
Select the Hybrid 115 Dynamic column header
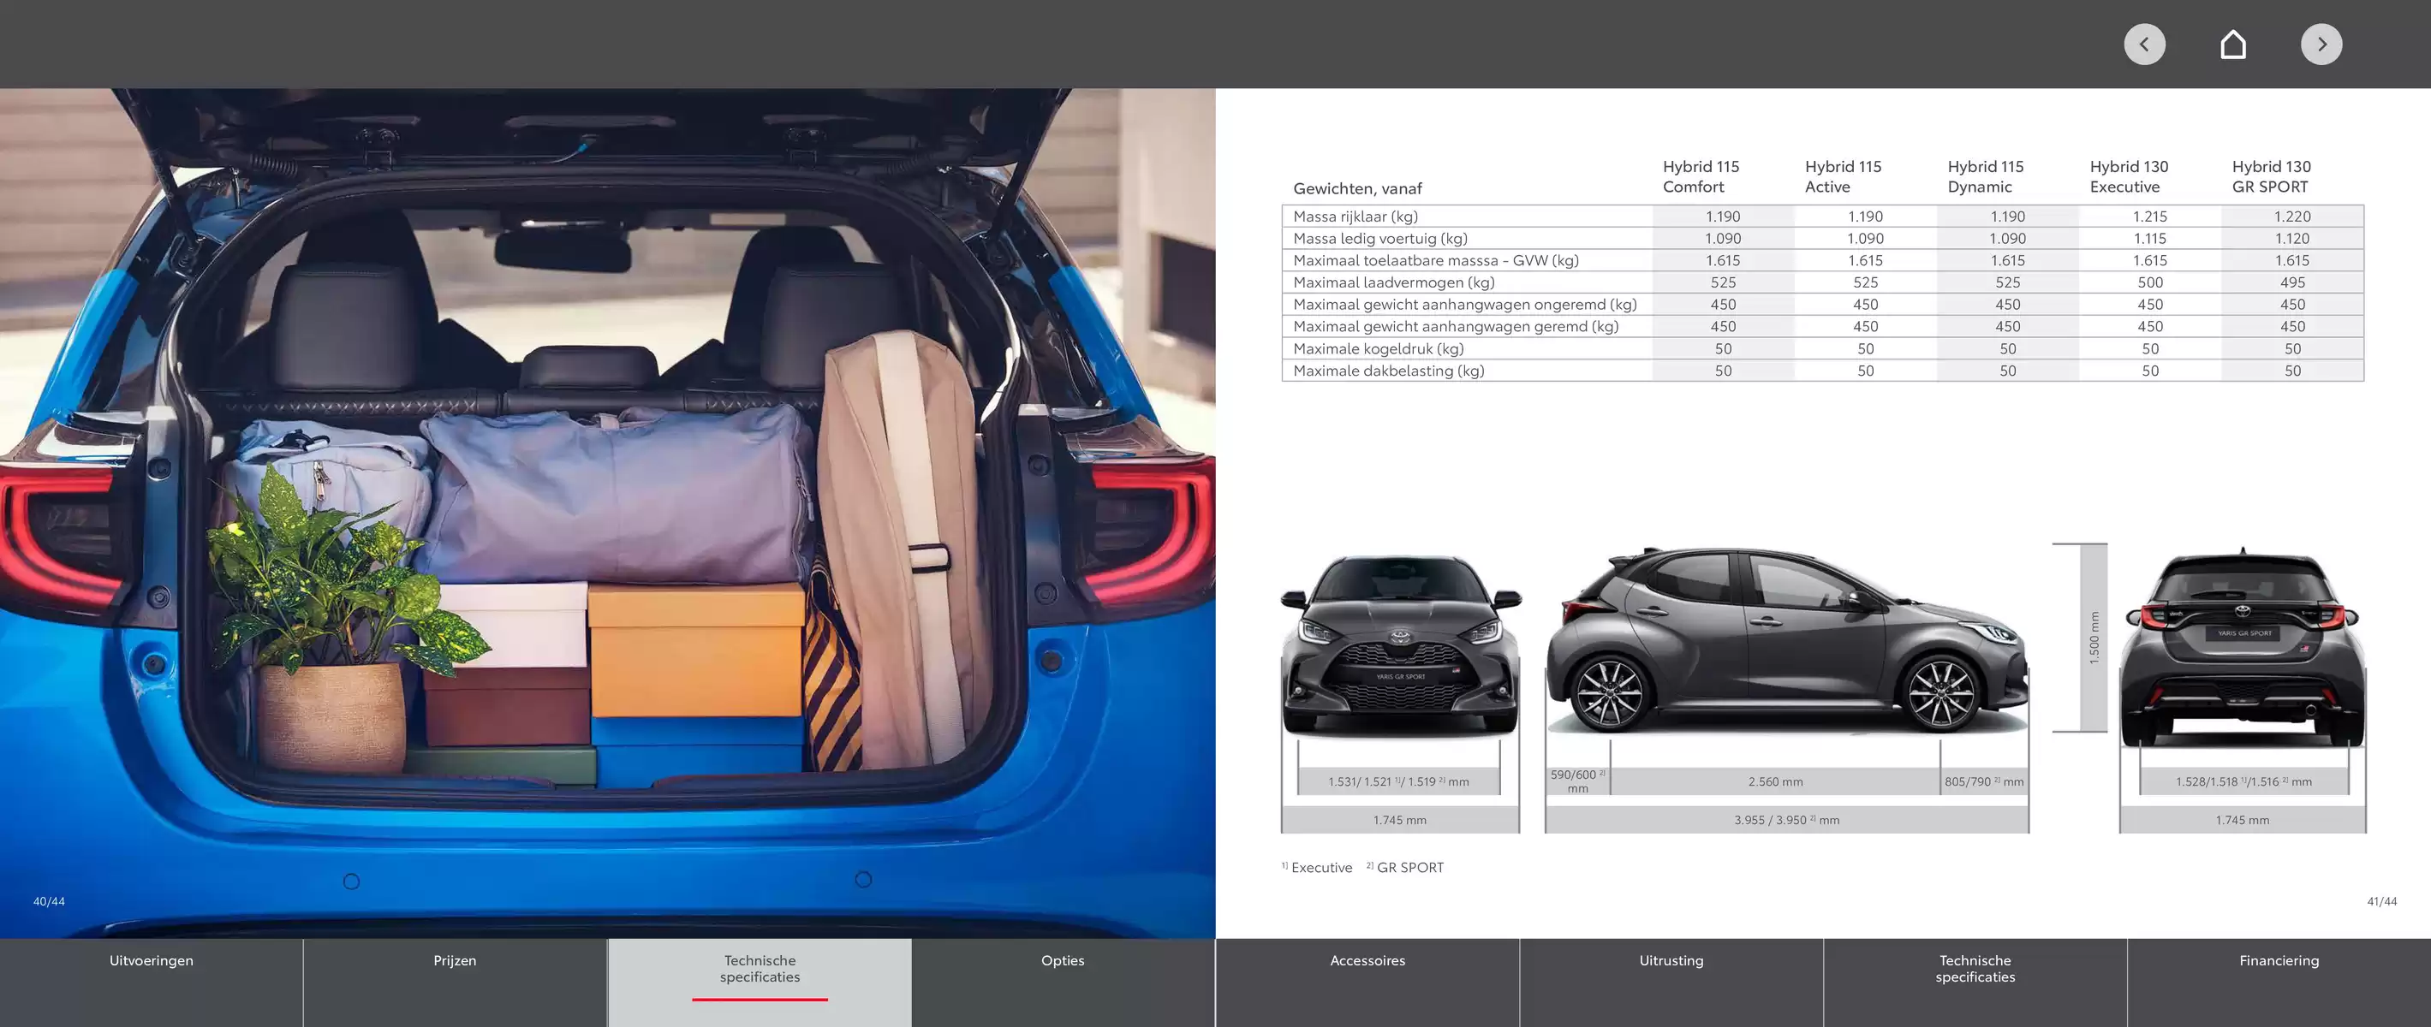click(1986, 176)
